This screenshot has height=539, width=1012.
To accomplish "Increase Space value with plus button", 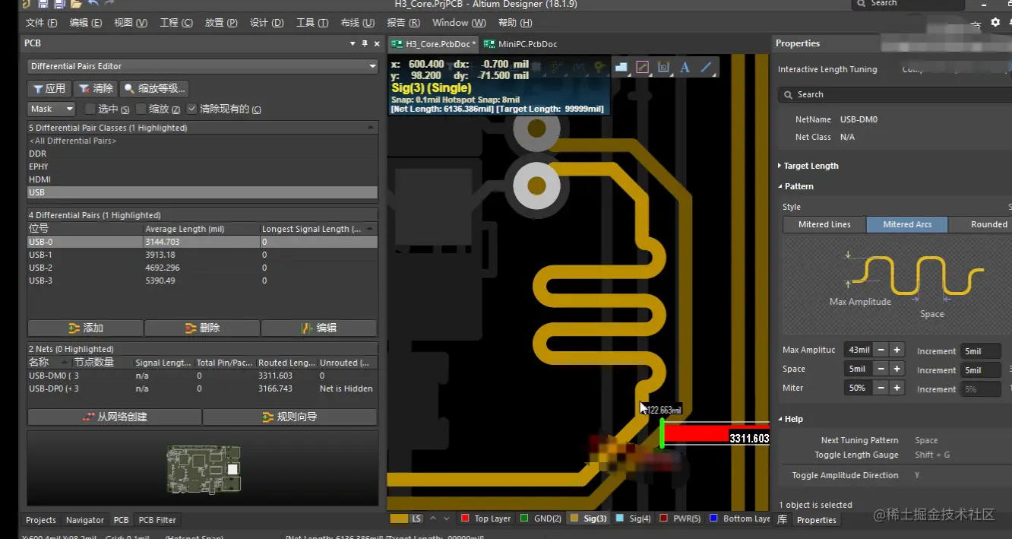I will 897,369.
